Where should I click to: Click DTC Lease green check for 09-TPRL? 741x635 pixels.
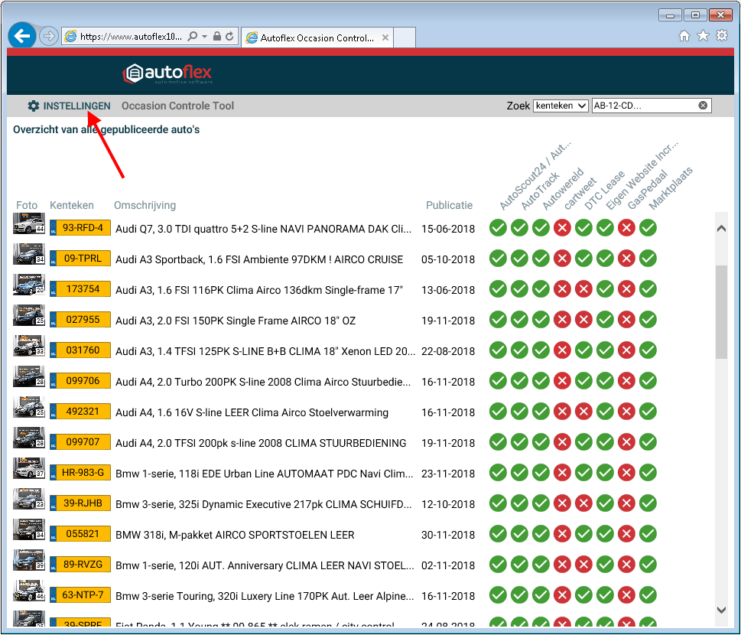(583, 259)
